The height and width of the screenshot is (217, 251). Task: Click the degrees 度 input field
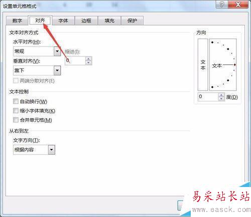208,96
